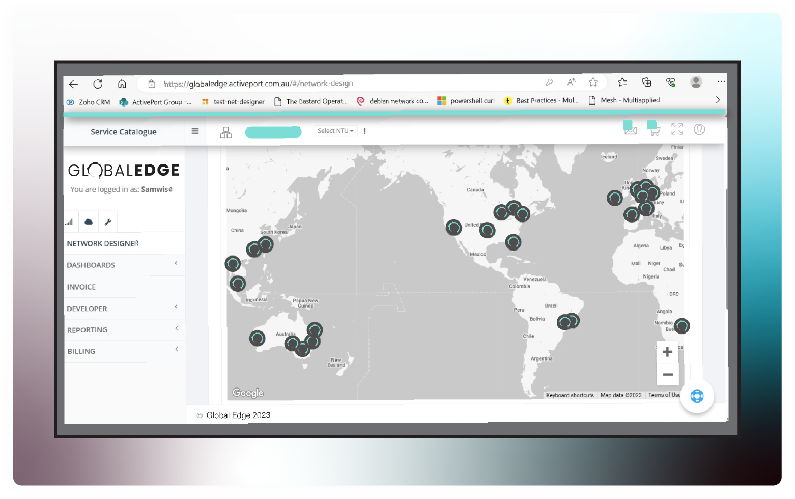Click the network topology icon in toolbar
795x499 pixels.
pos(226,133)
